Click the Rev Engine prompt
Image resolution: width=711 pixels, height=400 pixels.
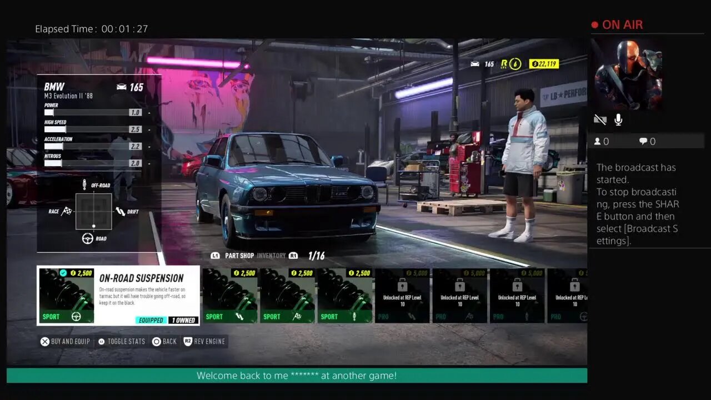point(204,342)
